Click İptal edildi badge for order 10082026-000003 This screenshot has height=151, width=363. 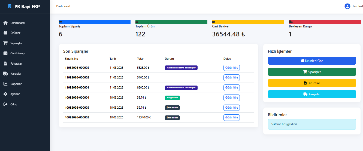pyautogui.click(x=172, y=108)
